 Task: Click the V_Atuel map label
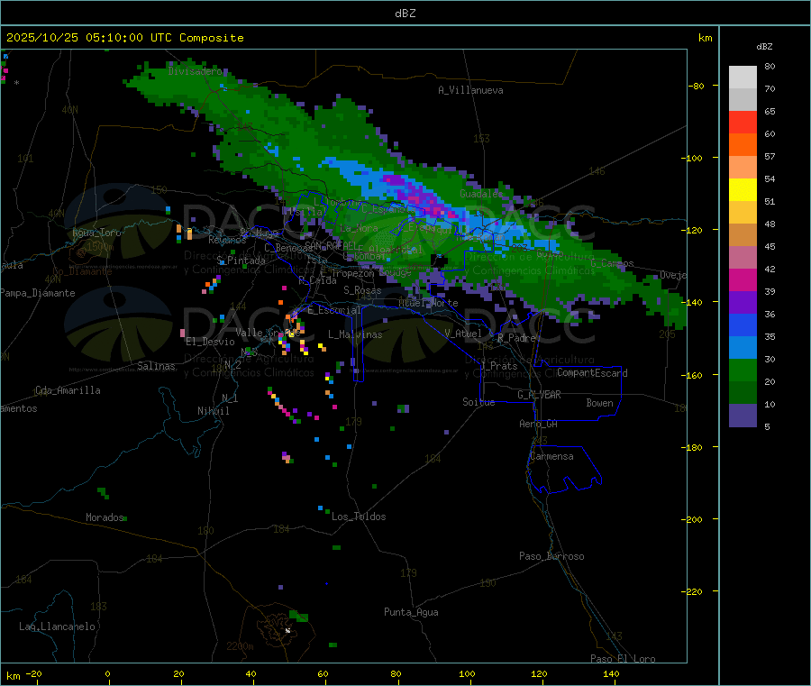[463, 334]
